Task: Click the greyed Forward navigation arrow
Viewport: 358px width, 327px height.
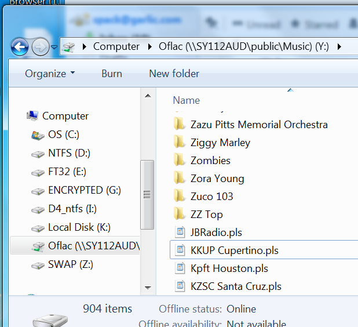Action: click(x=41, y=47)
